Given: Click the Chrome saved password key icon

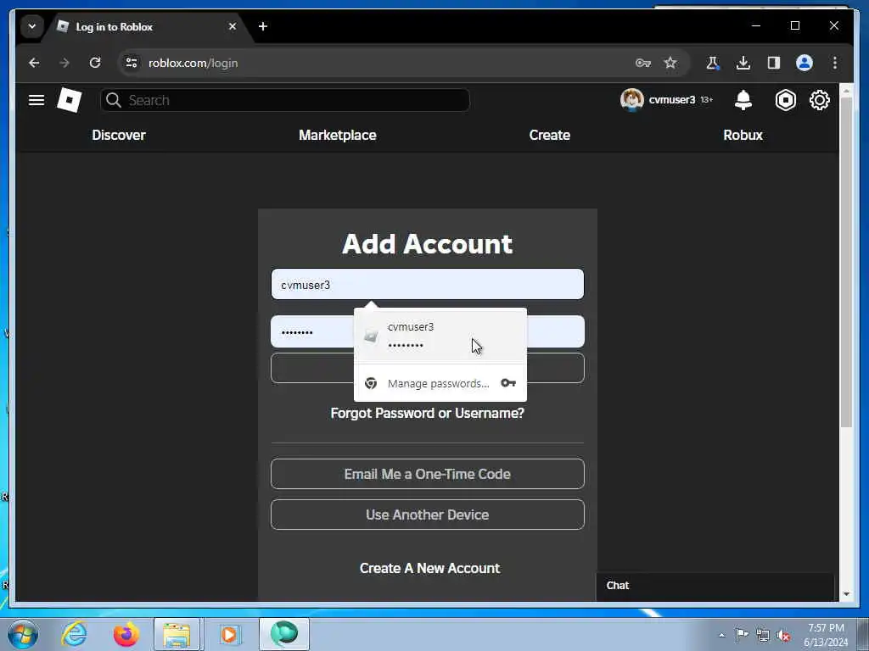Looking at the screenshot, I should [x=643, y=63].
